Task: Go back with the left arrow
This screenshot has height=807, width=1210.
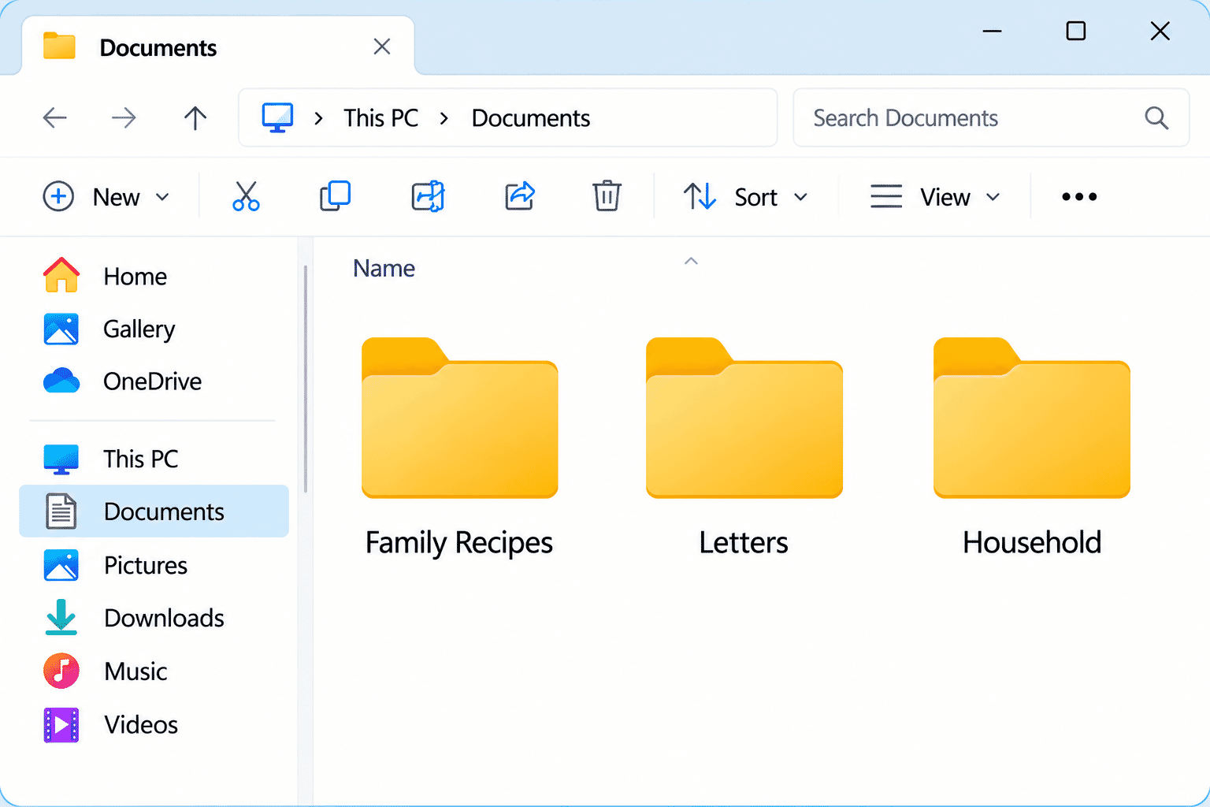Action: 54,118
